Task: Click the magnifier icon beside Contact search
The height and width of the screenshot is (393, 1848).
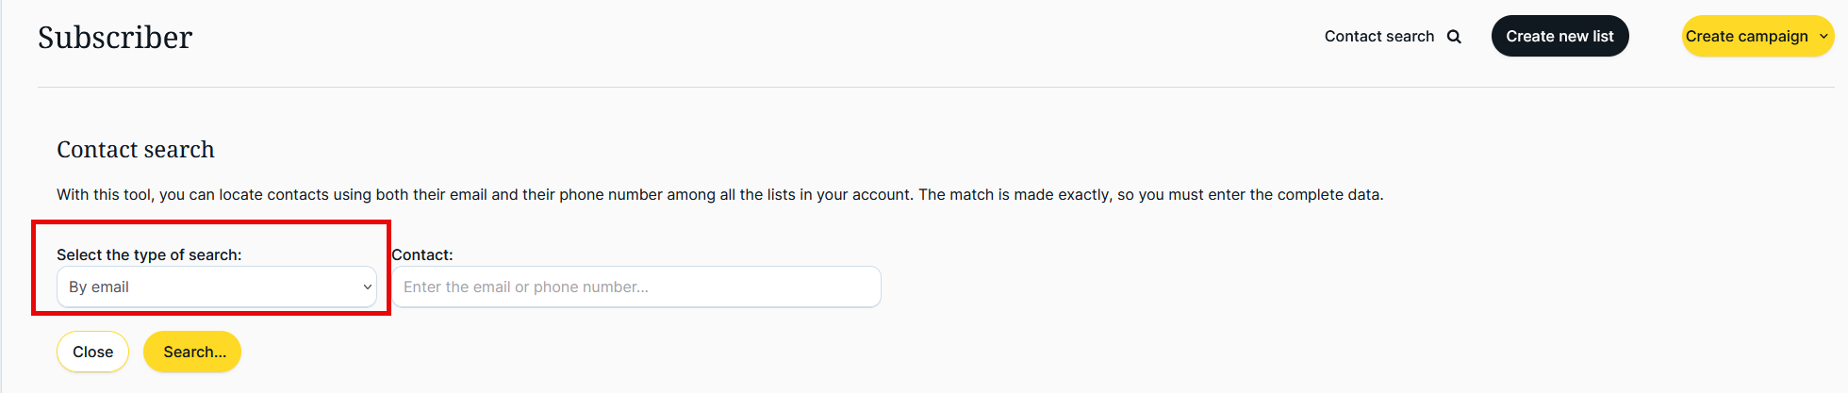Action: click(1454, 37)
